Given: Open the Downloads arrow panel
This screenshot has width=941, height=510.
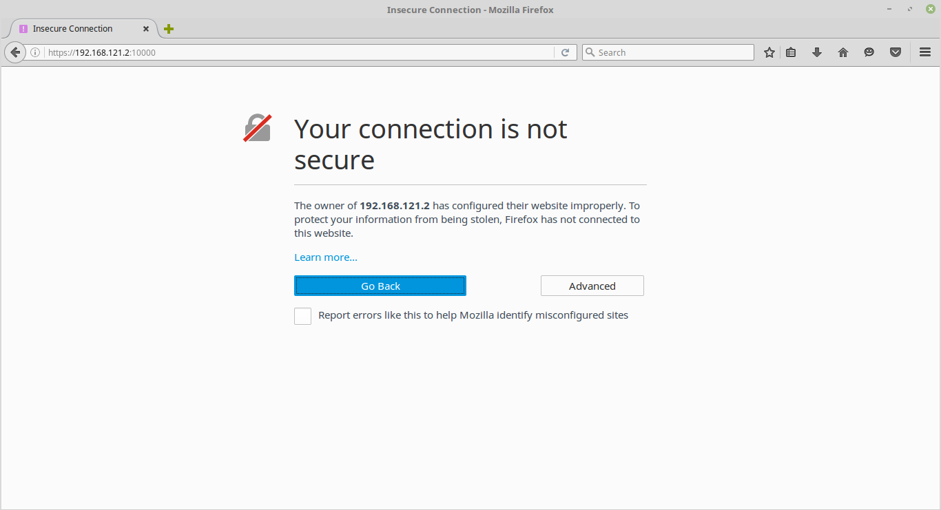Looking at the screenshot, I should (x=817, y=52).
